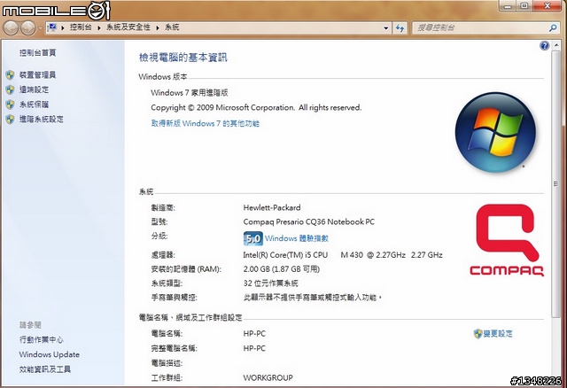Click Compaq Presario CQ36 Notebook PC text

point(309,221)
